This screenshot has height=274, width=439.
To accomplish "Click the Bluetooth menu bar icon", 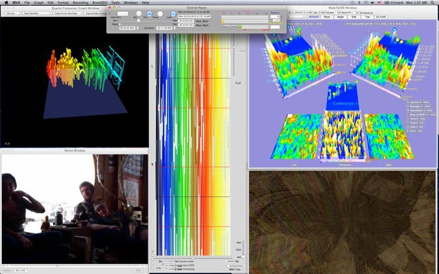I will click(x=359, y=3).
